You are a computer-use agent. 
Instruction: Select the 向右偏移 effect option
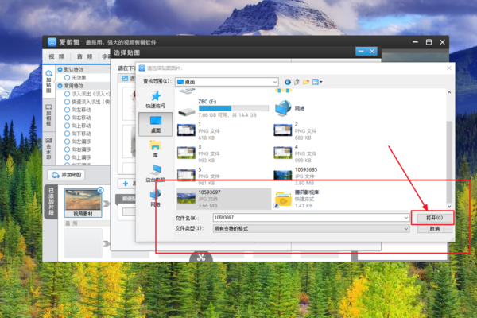[78, 149]
